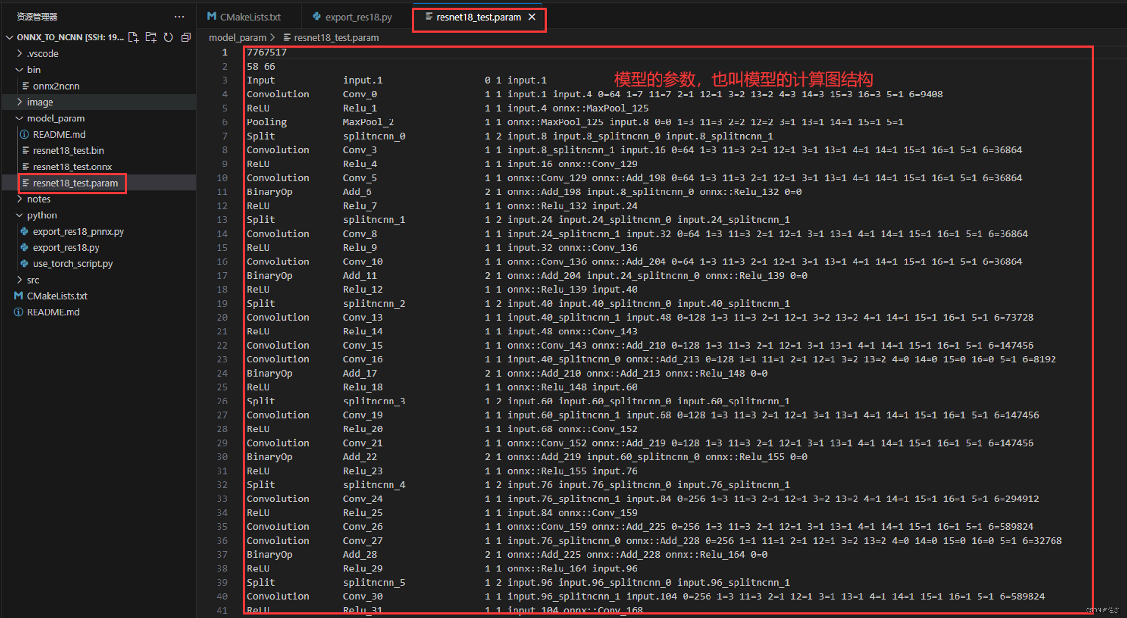Open resnet18_test.bin file

tap(68, 150)
